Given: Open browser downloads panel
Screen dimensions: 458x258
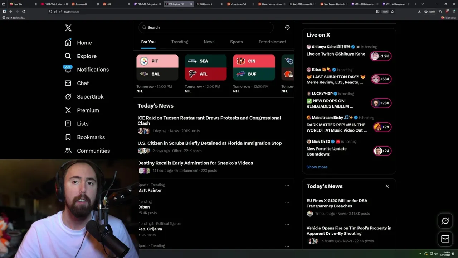Looking at the screenshot, I should 419,11.
